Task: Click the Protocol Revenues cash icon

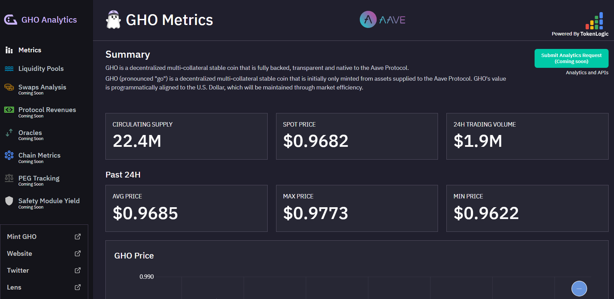Action: click(x=9, y=110)
